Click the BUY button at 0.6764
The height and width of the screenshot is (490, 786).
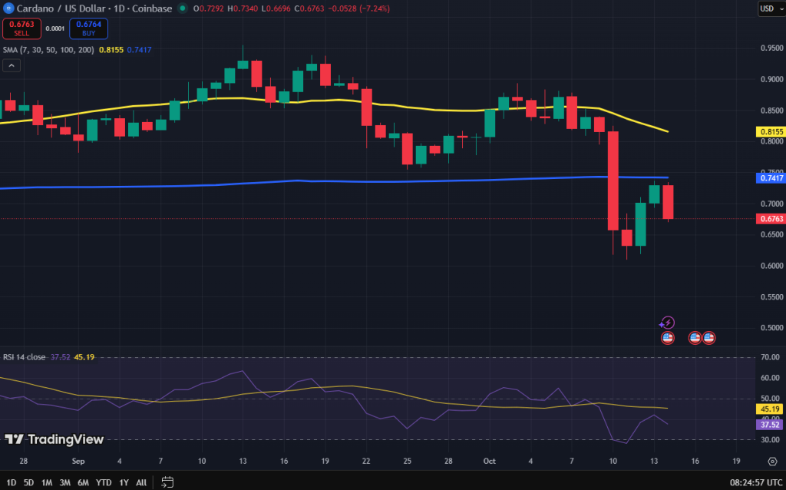(x=88, y=28)
